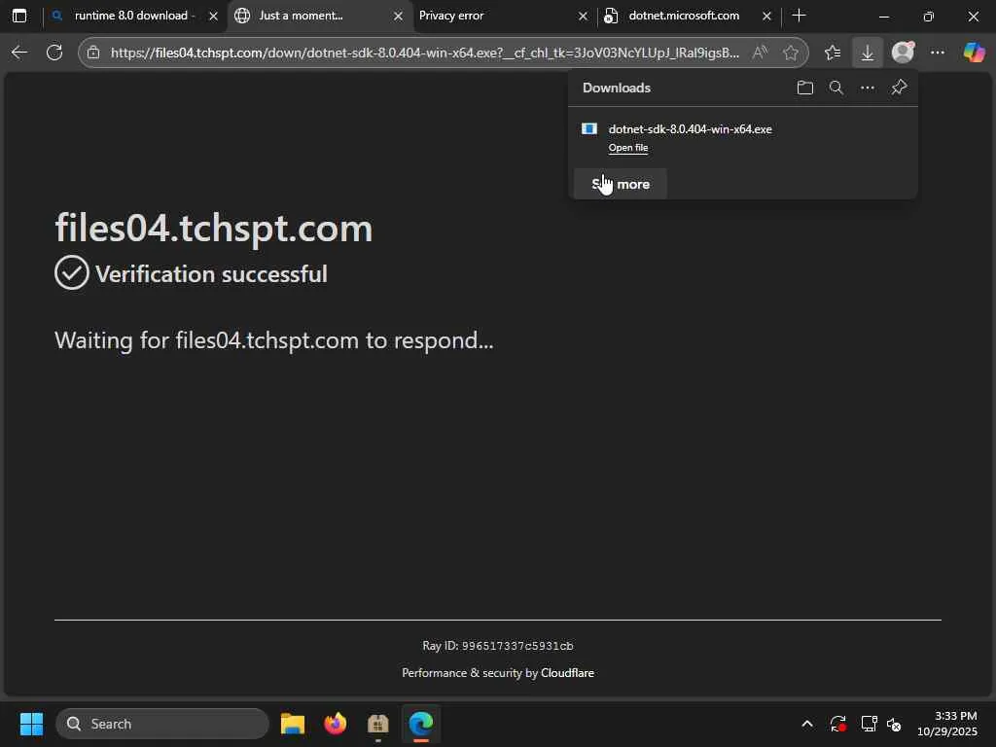The image size is (996, 747).
Task: Launch Copilot from the toolbar
Action: click(x=974, y=53)
